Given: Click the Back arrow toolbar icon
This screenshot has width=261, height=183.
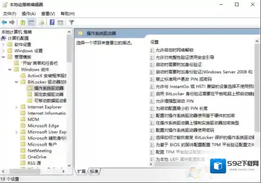Looking at the screenshot, I should pos(4,22).
